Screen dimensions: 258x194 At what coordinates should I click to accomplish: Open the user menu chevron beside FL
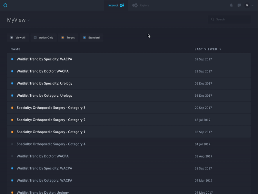click(x=252, y=5)
